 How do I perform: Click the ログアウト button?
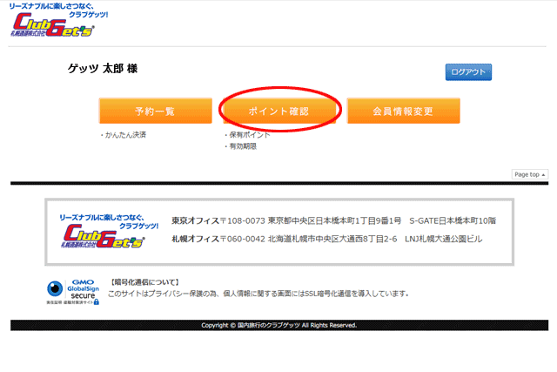468,72
